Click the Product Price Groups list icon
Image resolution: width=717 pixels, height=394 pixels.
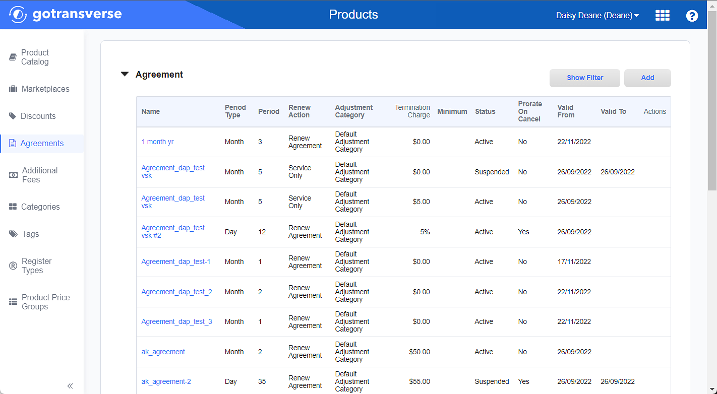click(x=13, y=302)
